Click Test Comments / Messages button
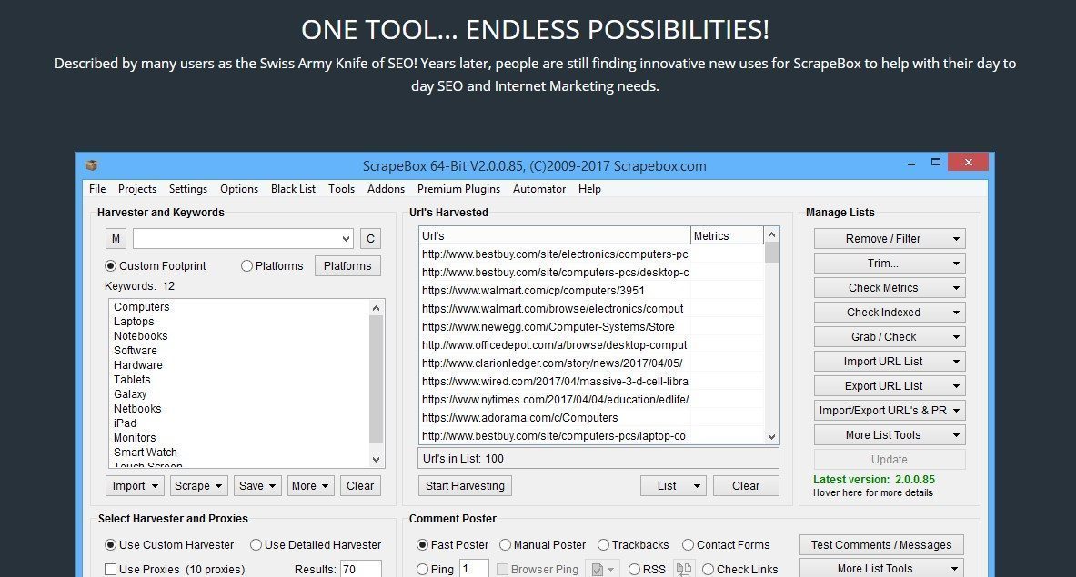The width and height of the screenshot is (1076, 577). (x=881, y=545)
